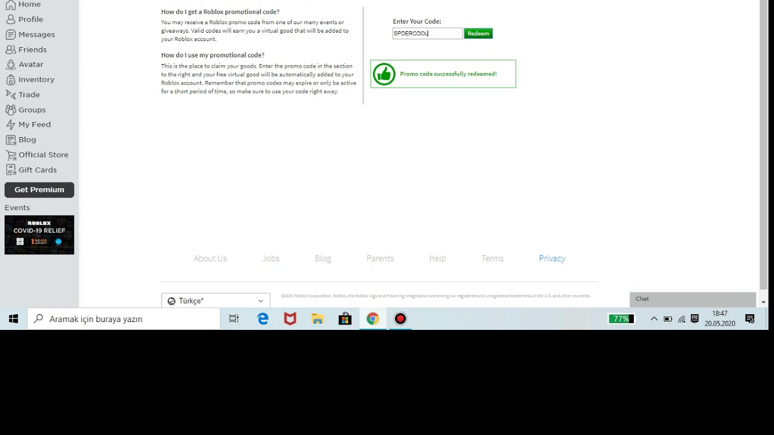Select the Blog icon in sidebar
The image size is (774, 435).
(10, 140)
